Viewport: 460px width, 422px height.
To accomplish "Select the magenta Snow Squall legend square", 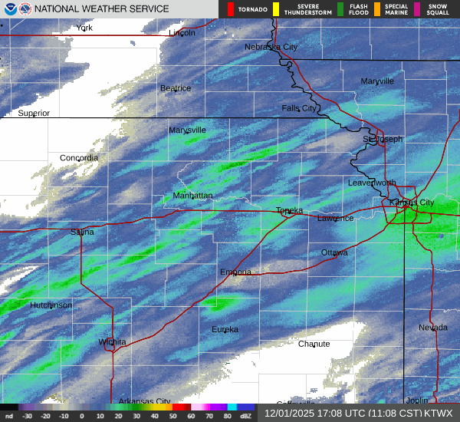I will click(417, 9).
